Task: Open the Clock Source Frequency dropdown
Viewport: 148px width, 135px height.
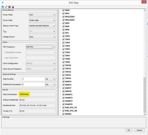Action: [41, 69]
